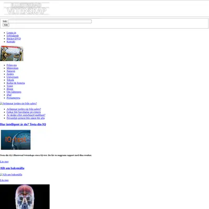Focus the Sök search text field
This screenshot has height=209, width=209.
pyautogui.click(x=50, y=21)
